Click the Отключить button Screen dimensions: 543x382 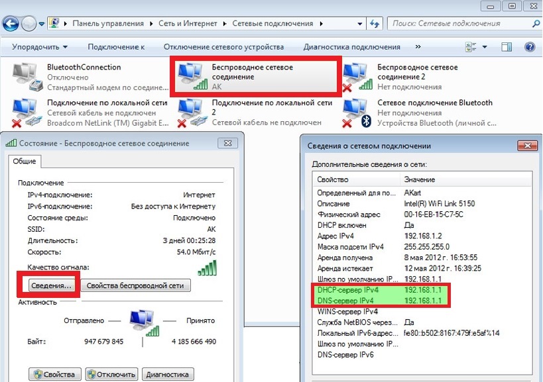pos(111,374)
